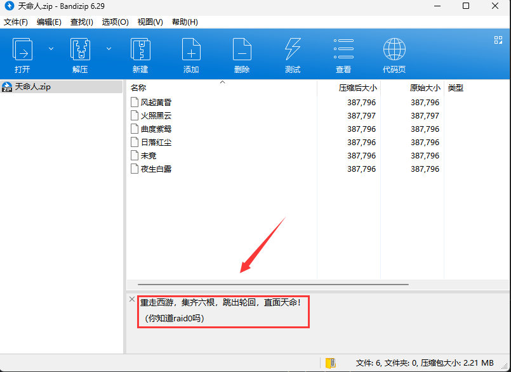Image resolution: width=511 pixels, height=372 pixels.
Task: Click the horizontal scrollbar under the file list
Action: click(x=273, y=285)
